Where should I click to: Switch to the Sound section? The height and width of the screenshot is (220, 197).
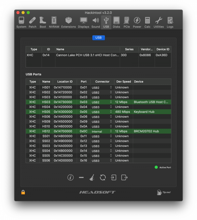click(96, 23)
